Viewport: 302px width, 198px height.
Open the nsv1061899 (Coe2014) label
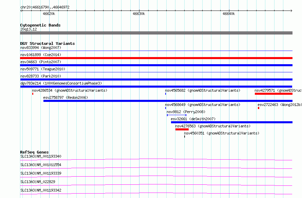pos(41,55)
